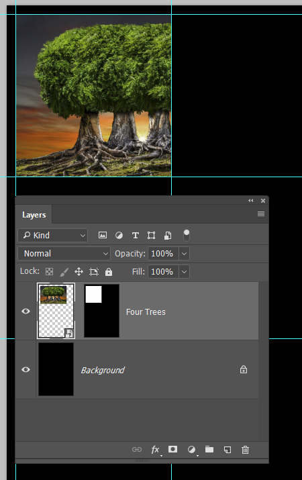The height and width of the screenshot is (480, 302).
Task: Add a layer style with fx button
Action: click(156, 450)
